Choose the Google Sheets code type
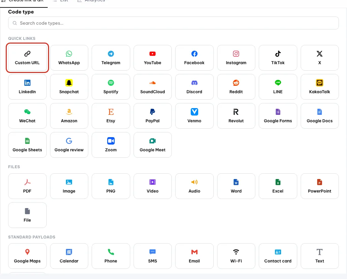Screen dimensions: 347x279 tap(27, 145)
